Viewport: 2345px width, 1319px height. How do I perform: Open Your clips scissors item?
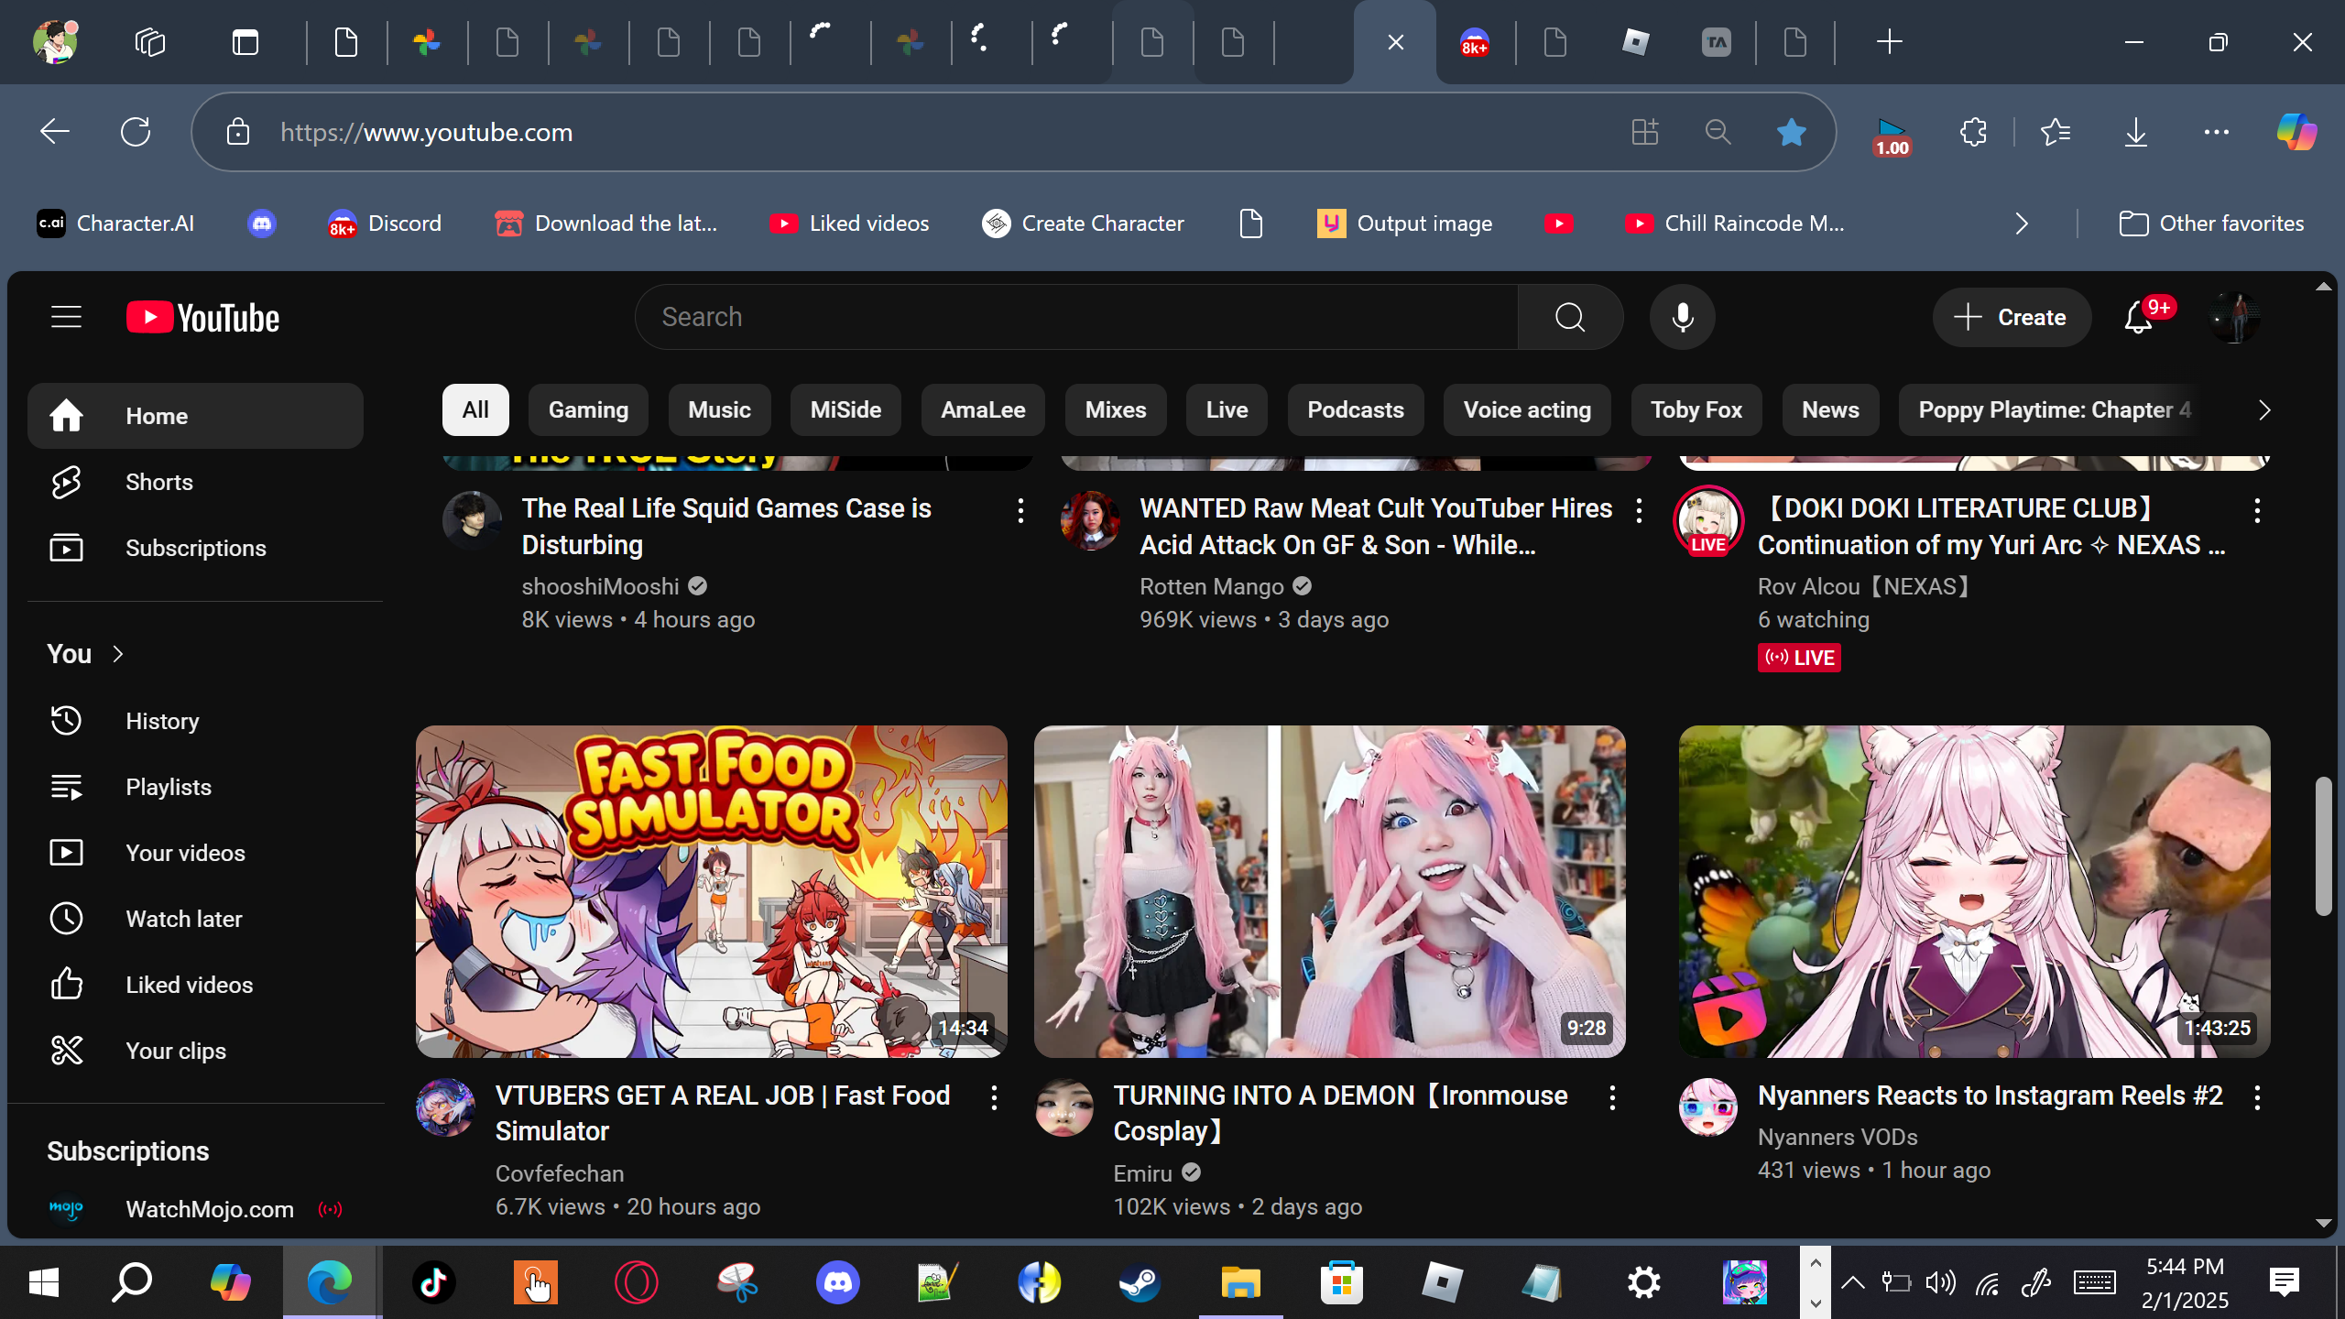[x=175, y=1051]
